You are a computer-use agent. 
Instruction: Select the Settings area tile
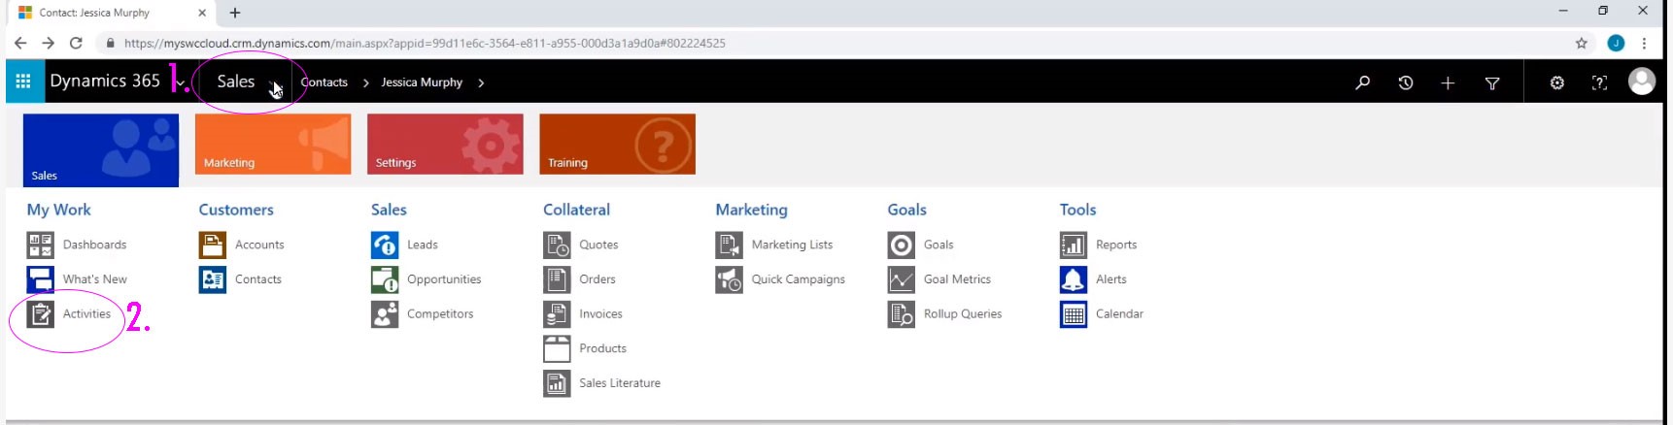tap(445, 145)
